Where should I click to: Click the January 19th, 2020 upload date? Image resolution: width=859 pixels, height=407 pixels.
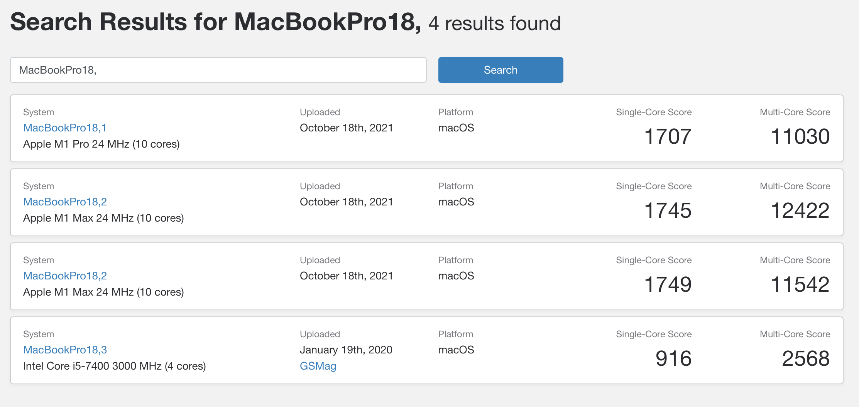tap(346, 350)
